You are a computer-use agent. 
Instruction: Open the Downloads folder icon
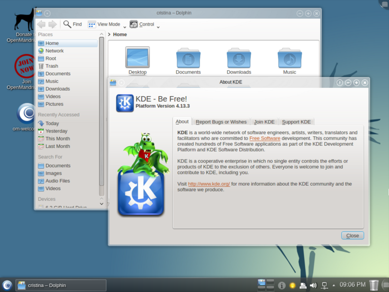click(x=239, y=61)
